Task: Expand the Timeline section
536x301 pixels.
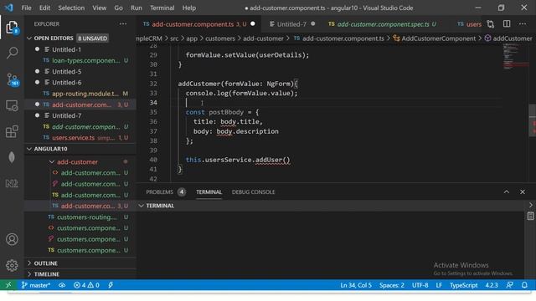Action: [29, 274]
